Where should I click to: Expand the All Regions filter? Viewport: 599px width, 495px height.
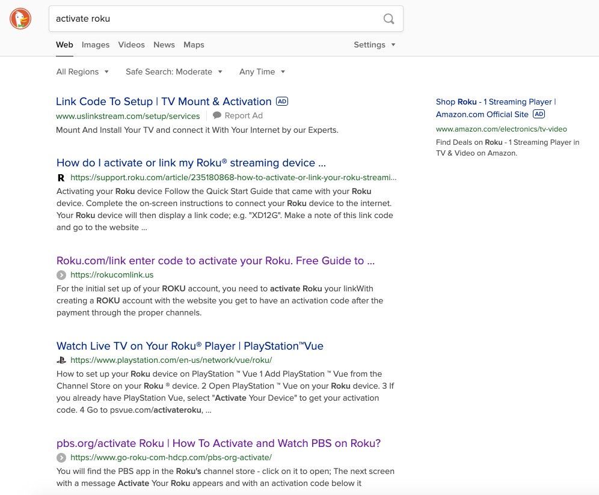pyautogui.click(x=82, y=71)
